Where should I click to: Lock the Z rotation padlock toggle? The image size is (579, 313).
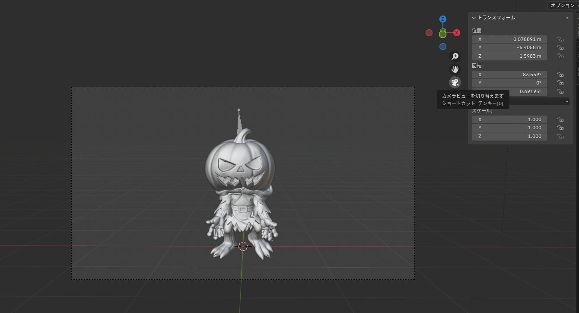(x=560, y=91)
